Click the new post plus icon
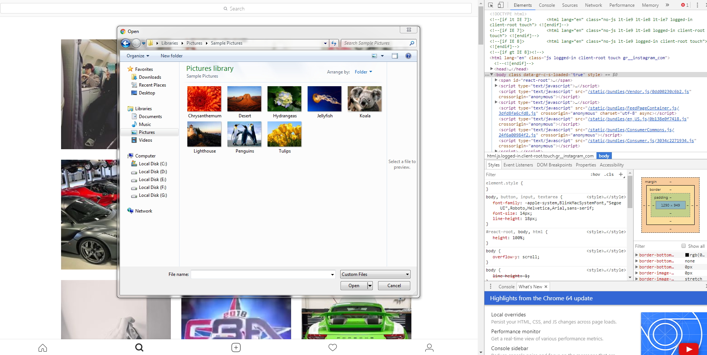707x355 pixels. pos(236,348)
